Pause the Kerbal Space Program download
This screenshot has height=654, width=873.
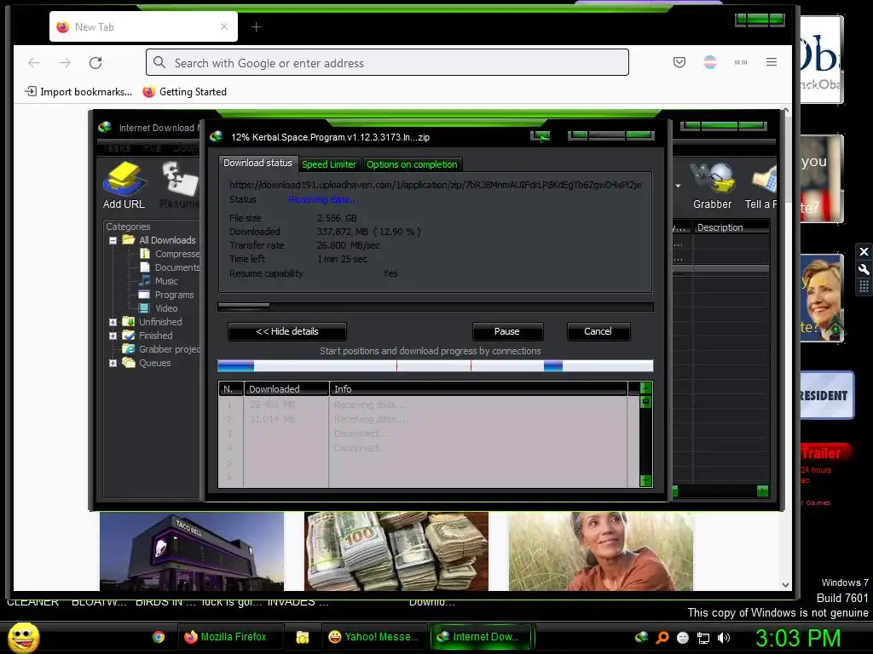click(x=507, y=331)
